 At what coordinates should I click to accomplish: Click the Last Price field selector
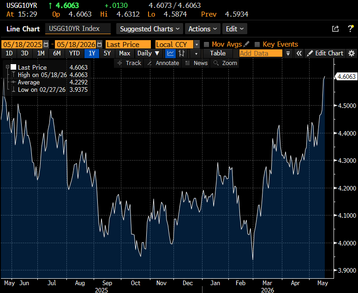(128, 44)
